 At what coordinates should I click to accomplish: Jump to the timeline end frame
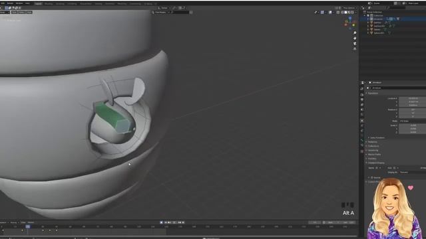(183, 222)
